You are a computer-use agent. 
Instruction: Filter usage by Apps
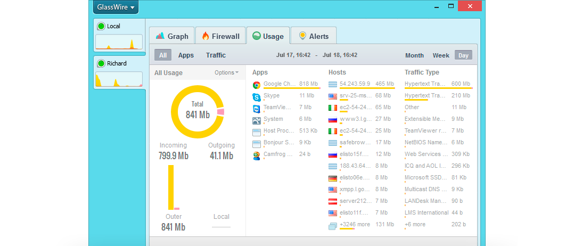[x=186, y=55]
